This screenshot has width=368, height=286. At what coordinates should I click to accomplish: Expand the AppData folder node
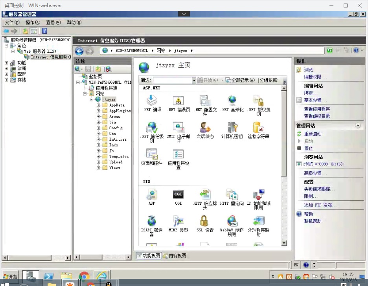[98, 105]
